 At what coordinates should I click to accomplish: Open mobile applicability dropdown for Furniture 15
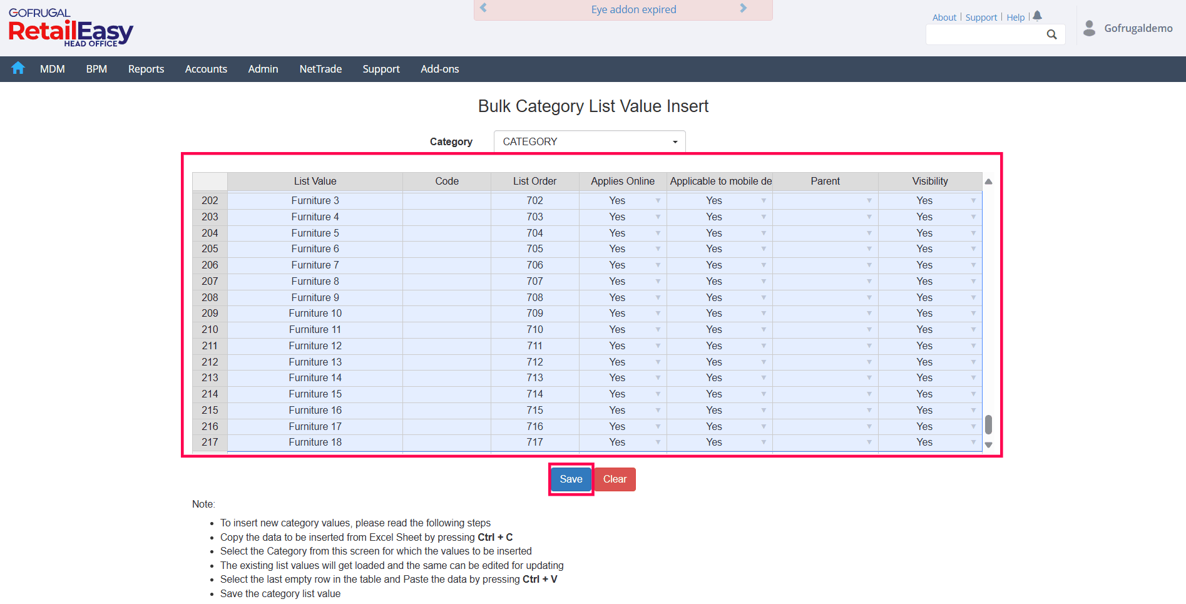[764, 394]
